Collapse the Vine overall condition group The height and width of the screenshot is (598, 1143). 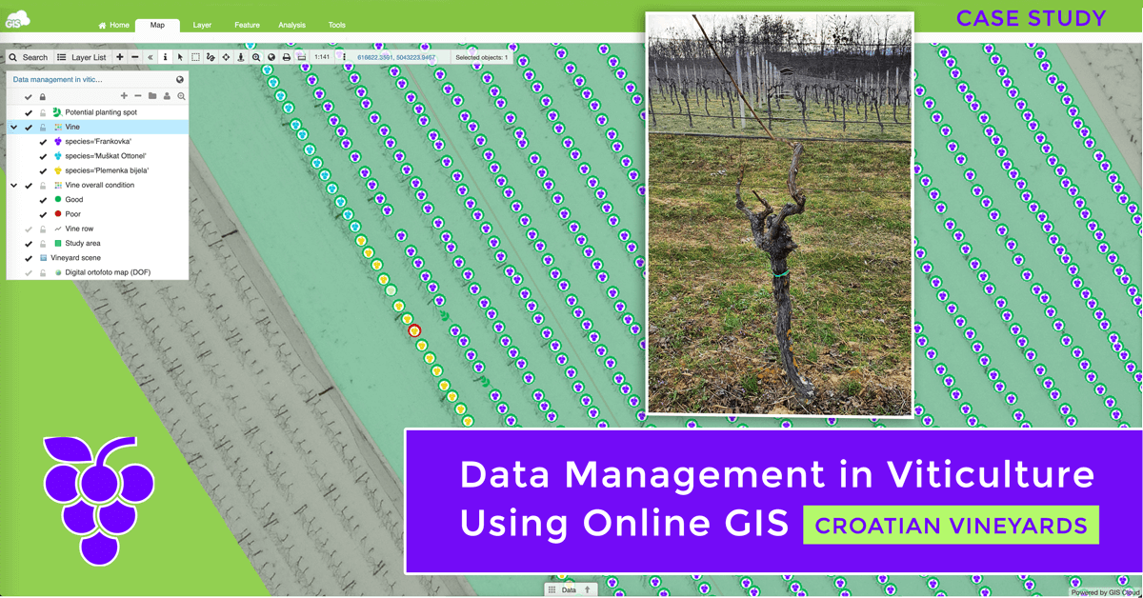click(x=13, y=186)
